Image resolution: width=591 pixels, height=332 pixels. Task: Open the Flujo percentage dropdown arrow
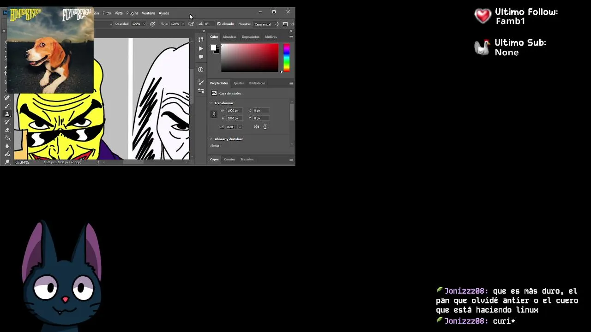tap(183, 24)
